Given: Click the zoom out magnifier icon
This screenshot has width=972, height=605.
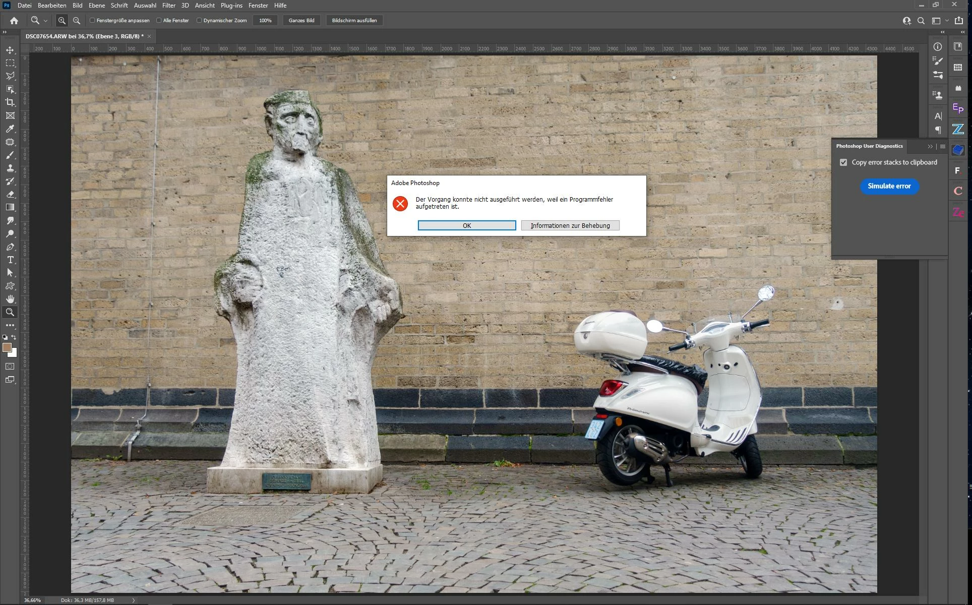Looking at the screenshot, I should (77, 21).
